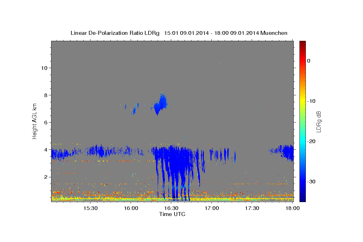Click the "Height AGL km" axis label
363x242 pixels.
coord(35,121)
